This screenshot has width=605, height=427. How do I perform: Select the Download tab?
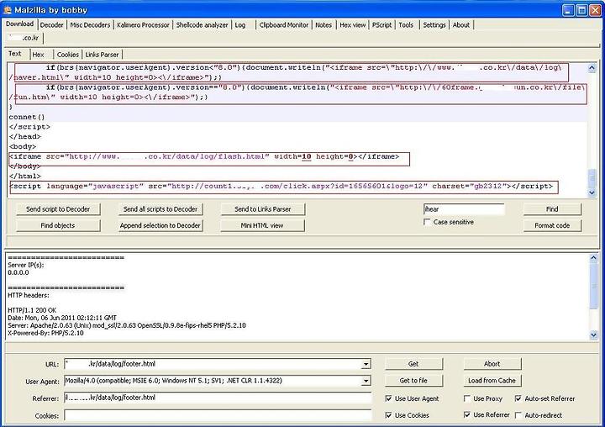[x=19, y=24]
